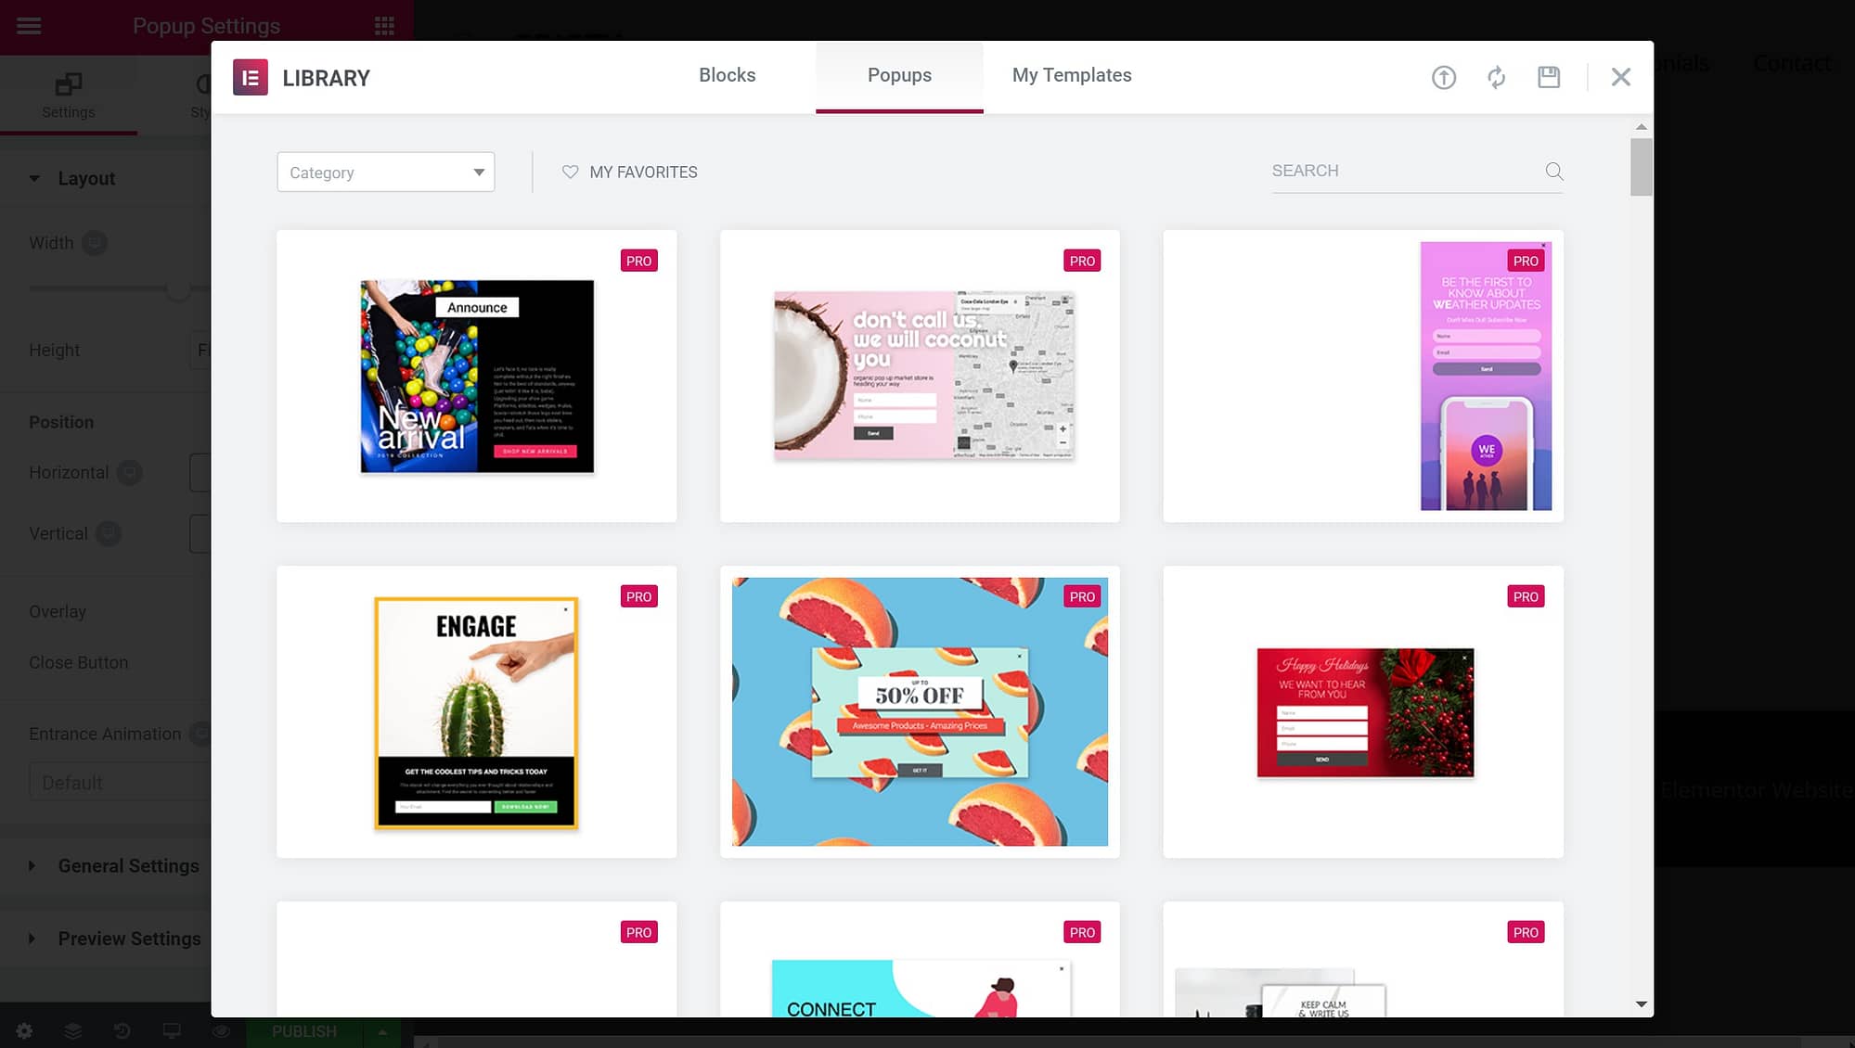Toggle the Layout visibility toggle

click(x=34, y=177)
